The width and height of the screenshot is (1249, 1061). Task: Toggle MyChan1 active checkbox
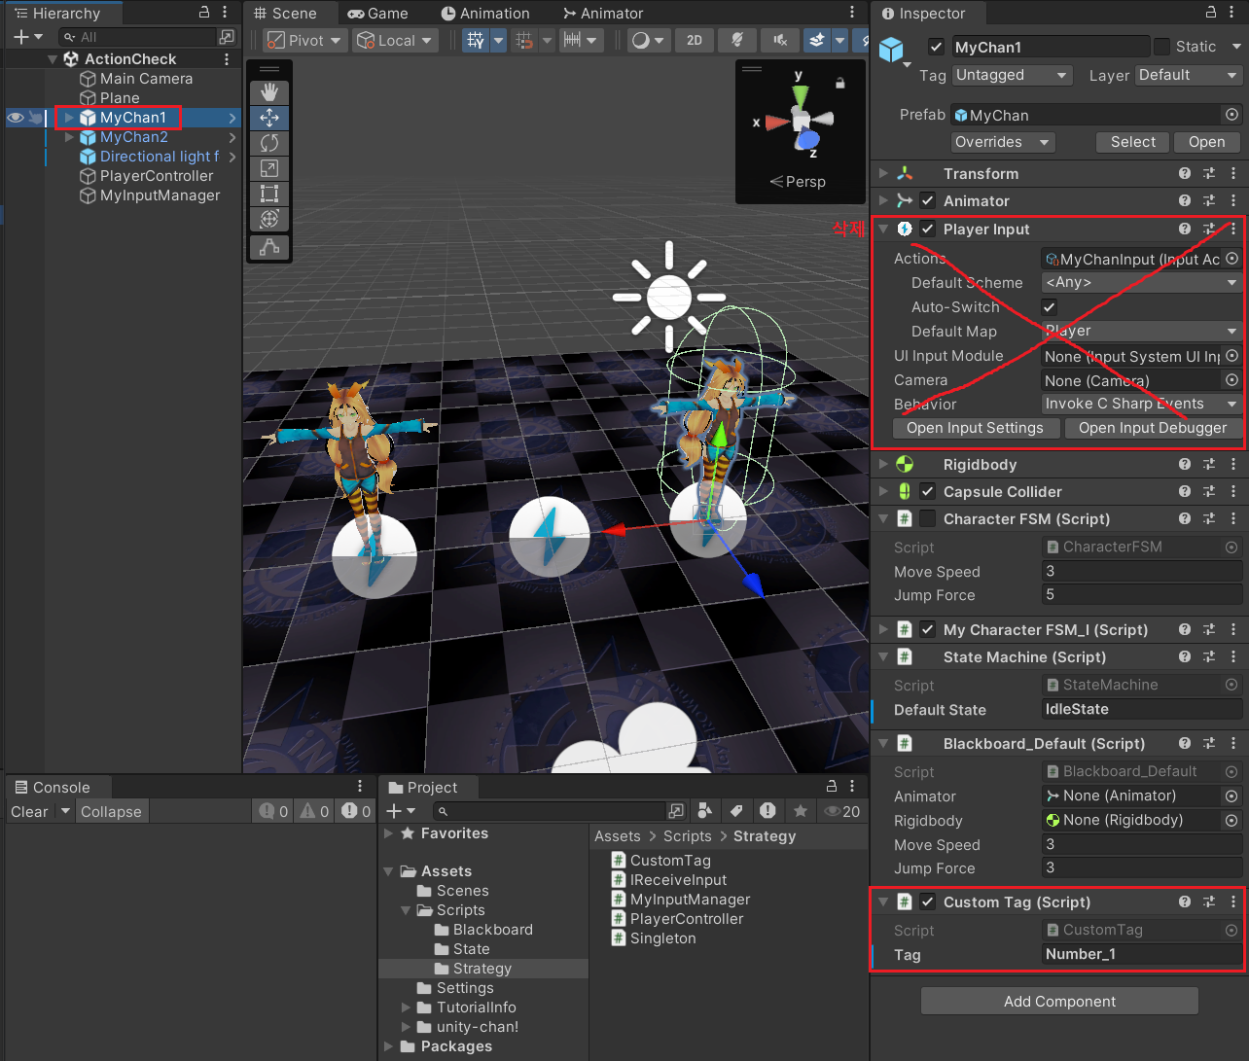click(x=936, y=47)
